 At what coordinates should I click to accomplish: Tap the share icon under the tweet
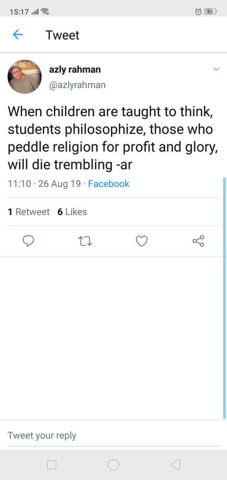(x=198, y=241)
